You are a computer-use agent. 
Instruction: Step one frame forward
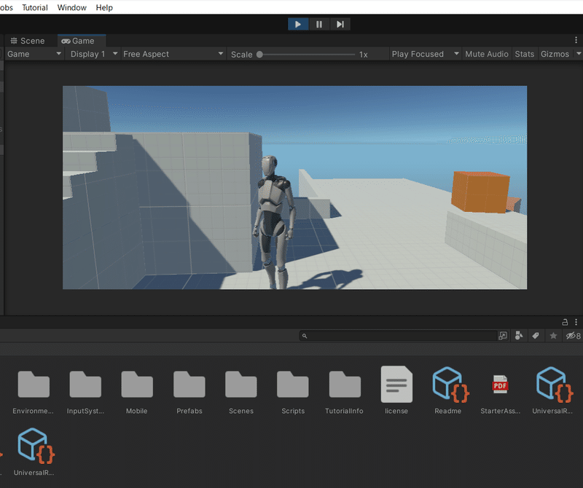coord(340,24)
